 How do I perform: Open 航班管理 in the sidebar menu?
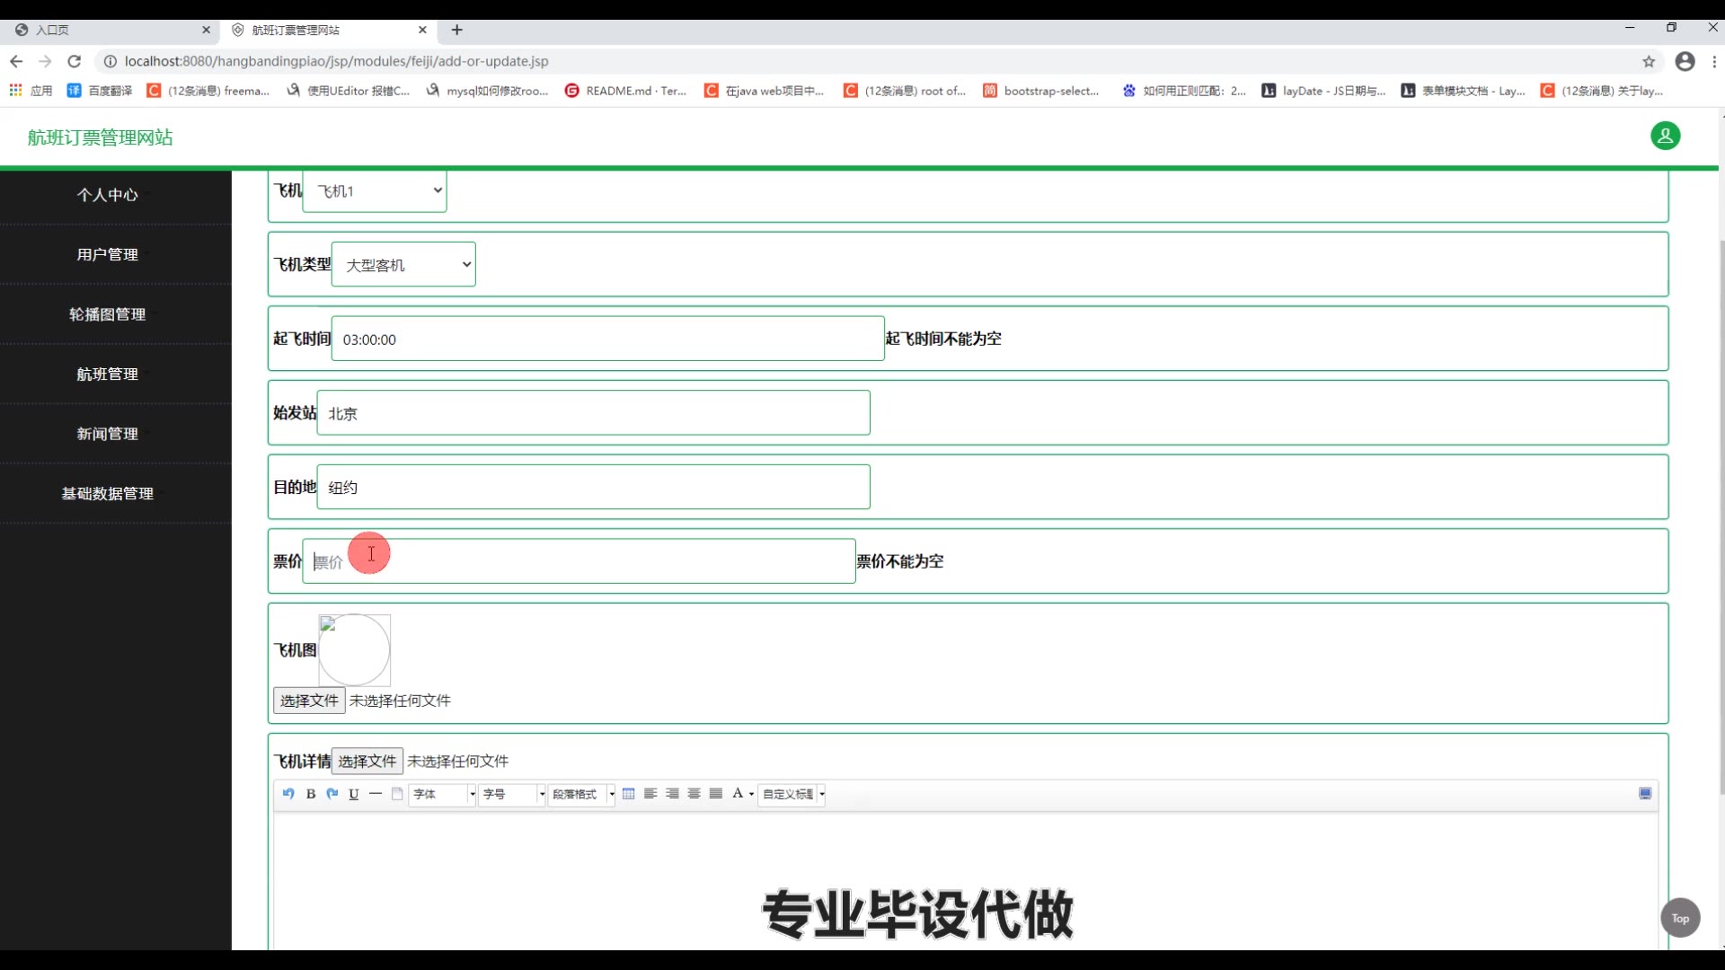(107, 375)
